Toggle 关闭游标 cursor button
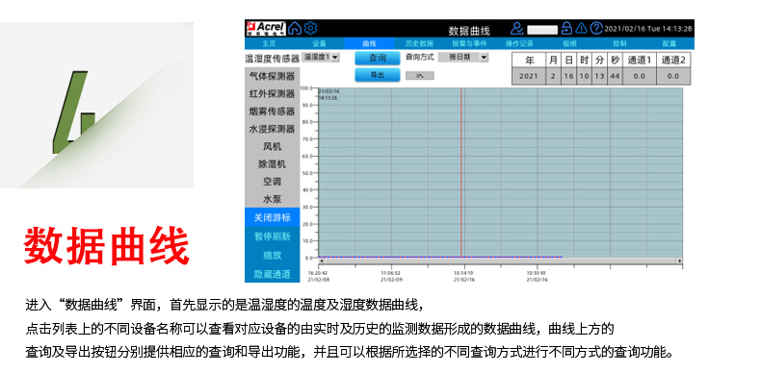 click(x=273, y=217)
